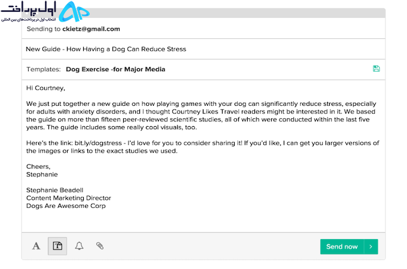407x269 pixels.
Task: Open the Dog Exercise -for Major Media template selector
Action: [116, 69]
